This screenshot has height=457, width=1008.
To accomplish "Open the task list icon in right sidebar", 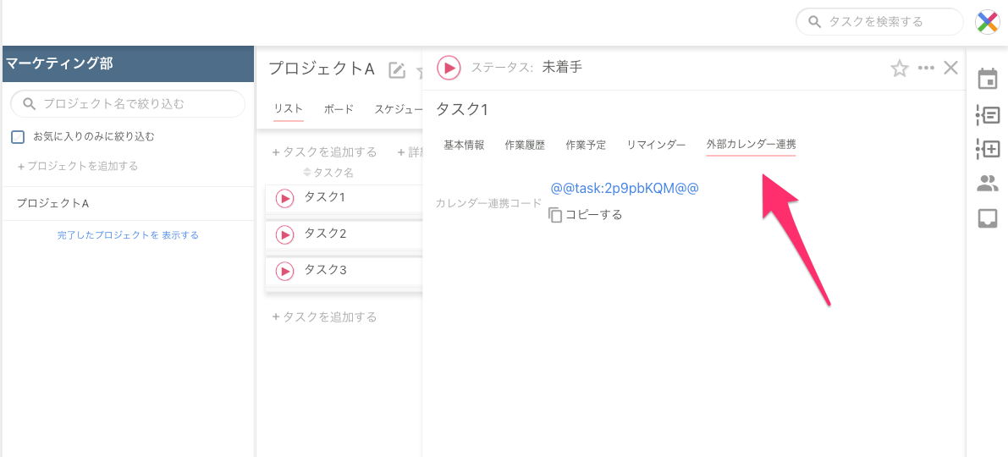I will click(x=988, y=115).
